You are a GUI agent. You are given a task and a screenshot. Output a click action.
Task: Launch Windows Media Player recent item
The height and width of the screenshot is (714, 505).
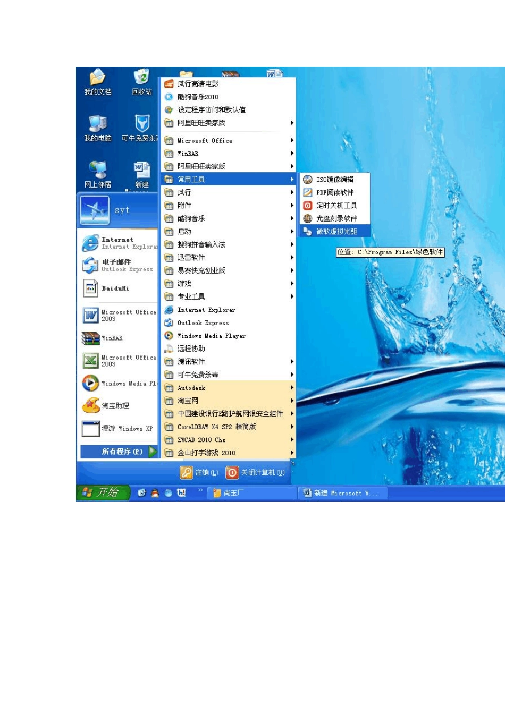119,383
